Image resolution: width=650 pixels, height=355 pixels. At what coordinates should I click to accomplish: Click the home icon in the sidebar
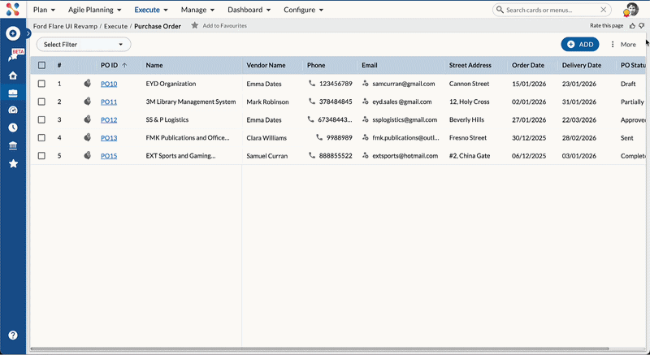pyautogui.click(x=13, y=76)
